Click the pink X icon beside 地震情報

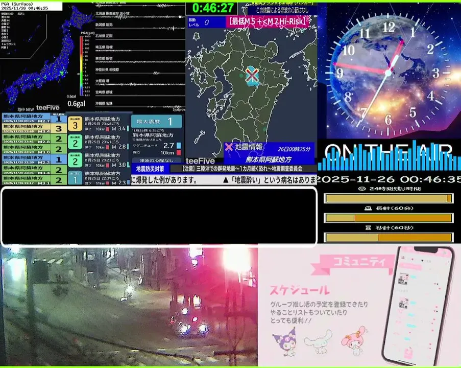tap(229, 147)
